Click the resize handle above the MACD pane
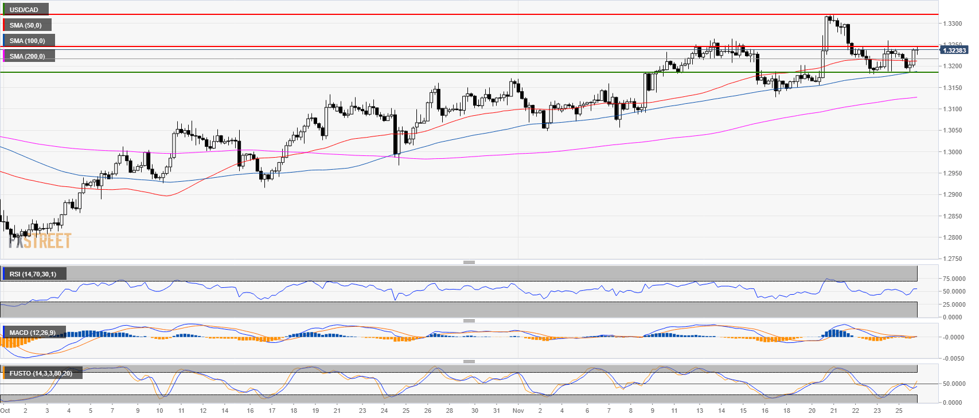The image size is (979, 418). 469,321
